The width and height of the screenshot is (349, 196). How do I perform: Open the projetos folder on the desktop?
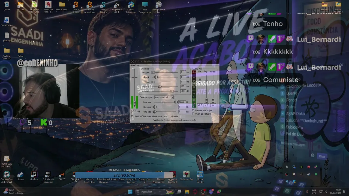[324, 7]
